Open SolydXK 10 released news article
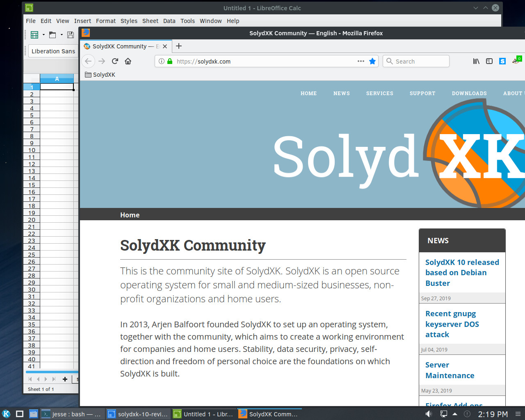Screen dimensions: 525x420 coord(462,273)
